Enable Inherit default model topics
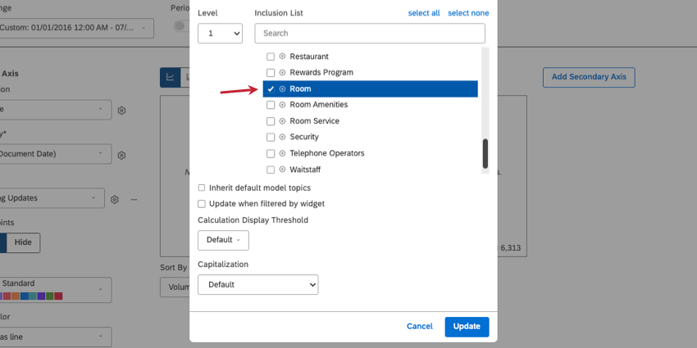This screenshot has height=348, width=697. coord(202,188)
